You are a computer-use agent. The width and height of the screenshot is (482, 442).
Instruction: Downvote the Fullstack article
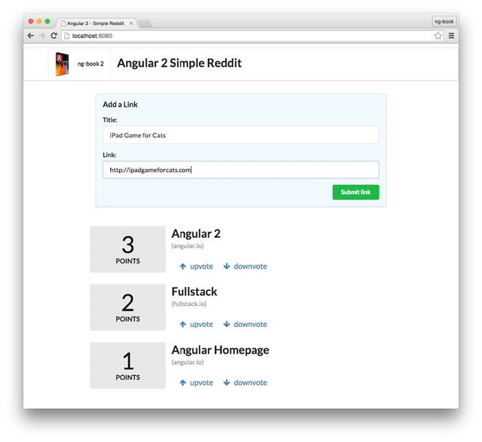click(x=245, y=324)
